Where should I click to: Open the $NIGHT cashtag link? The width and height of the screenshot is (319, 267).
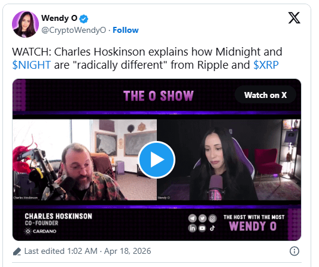[x=31, y=65]
